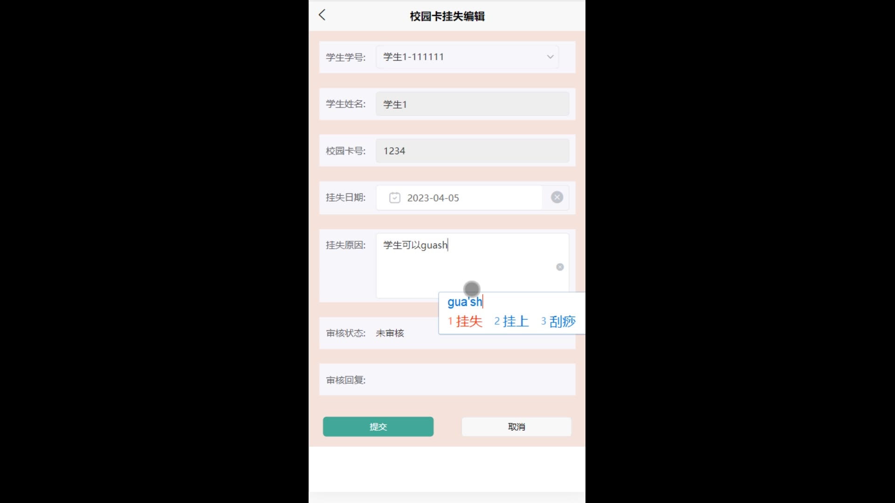
Task: Choose IME candidate 1 挂失
Action: click(x=465, y=321)
